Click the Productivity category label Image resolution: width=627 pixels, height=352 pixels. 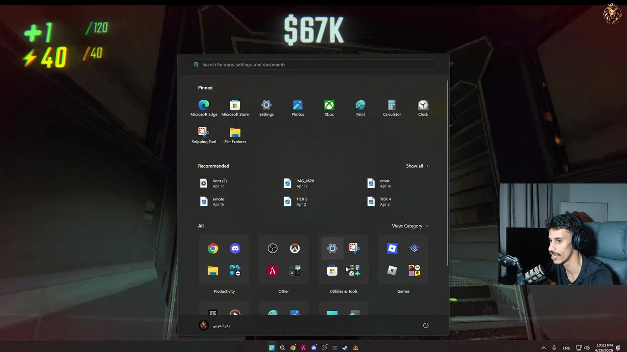point(224,291)
